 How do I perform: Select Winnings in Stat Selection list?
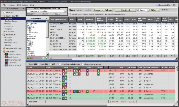tap(36, 21)
